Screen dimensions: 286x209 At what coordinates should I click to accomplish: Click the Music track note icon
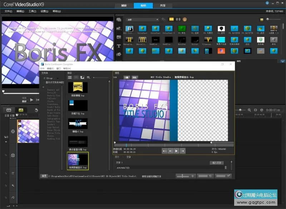[13, 197]
